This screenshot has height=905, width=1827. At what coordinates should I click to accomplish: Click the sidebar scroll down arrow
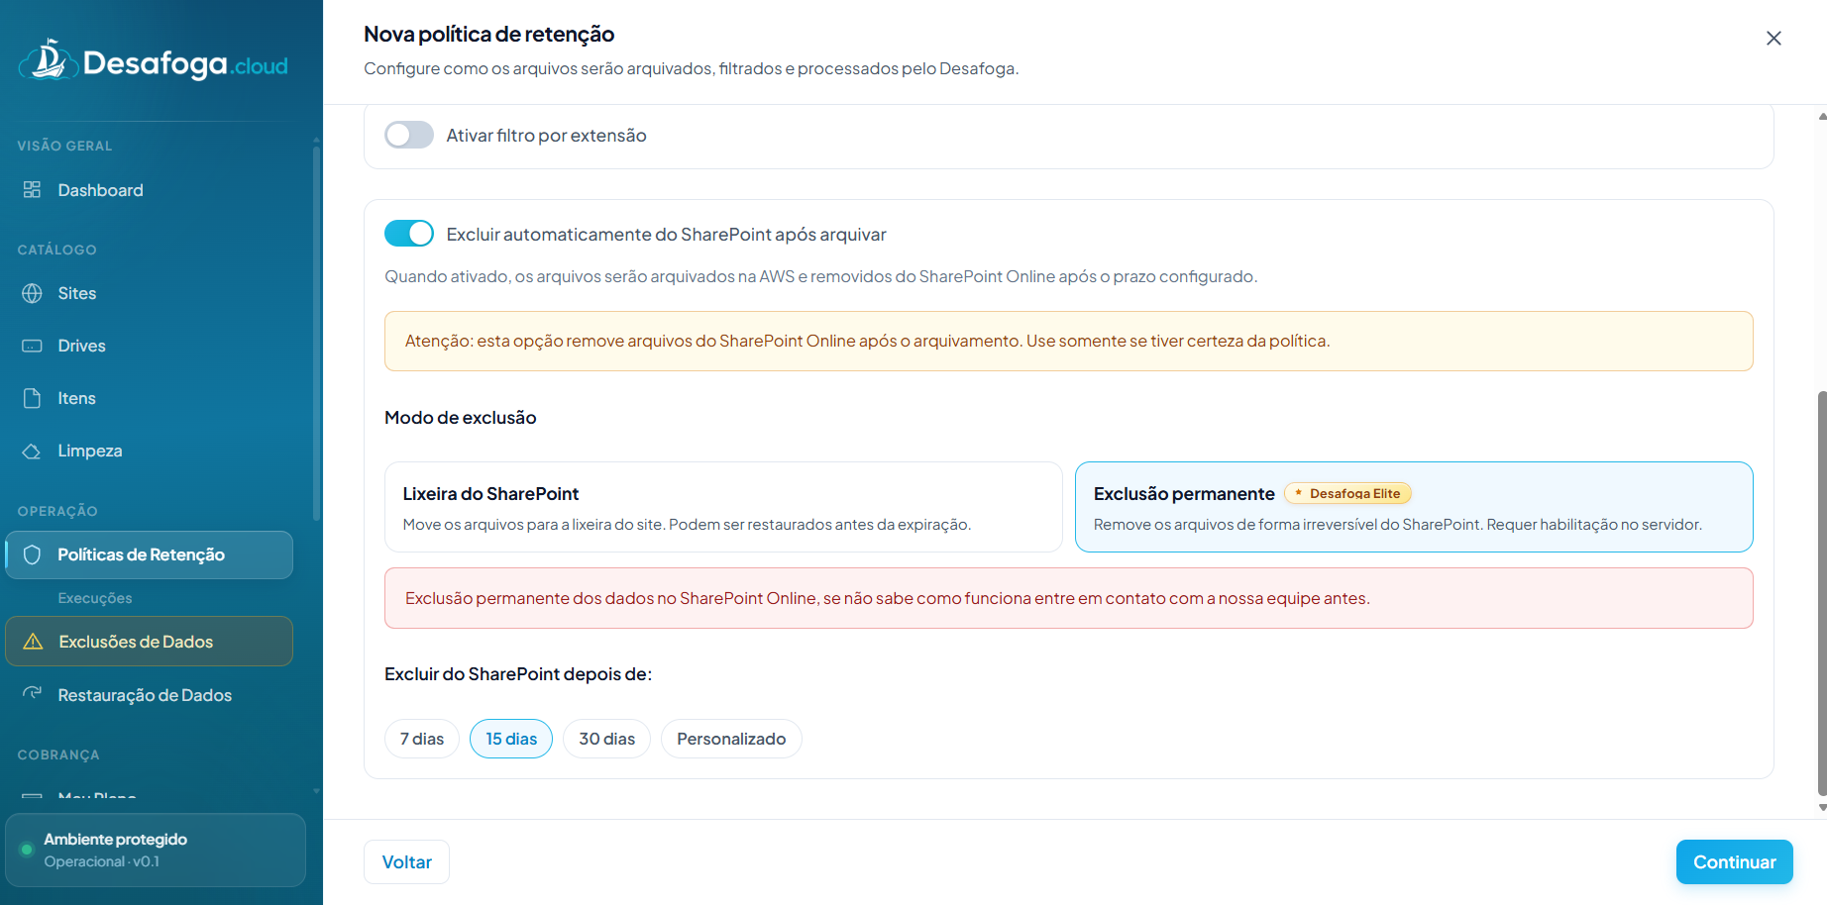tap(316, 790)
